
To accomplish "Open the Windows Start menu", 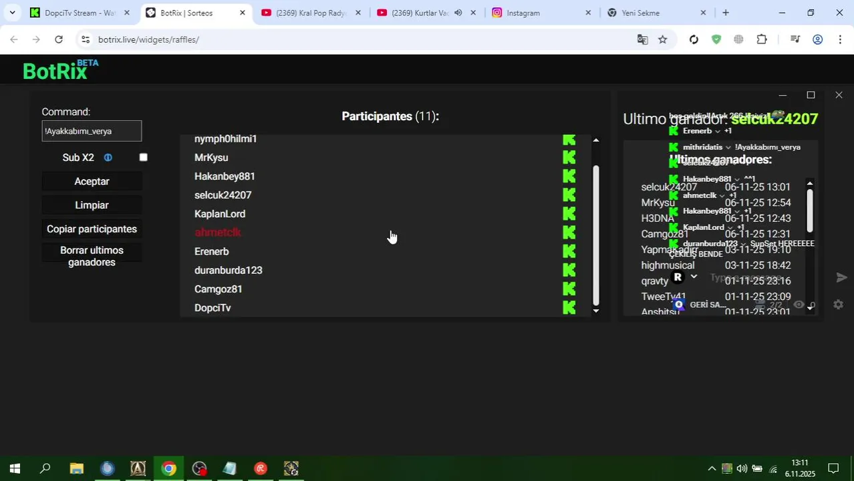I will tap(15, 468).
